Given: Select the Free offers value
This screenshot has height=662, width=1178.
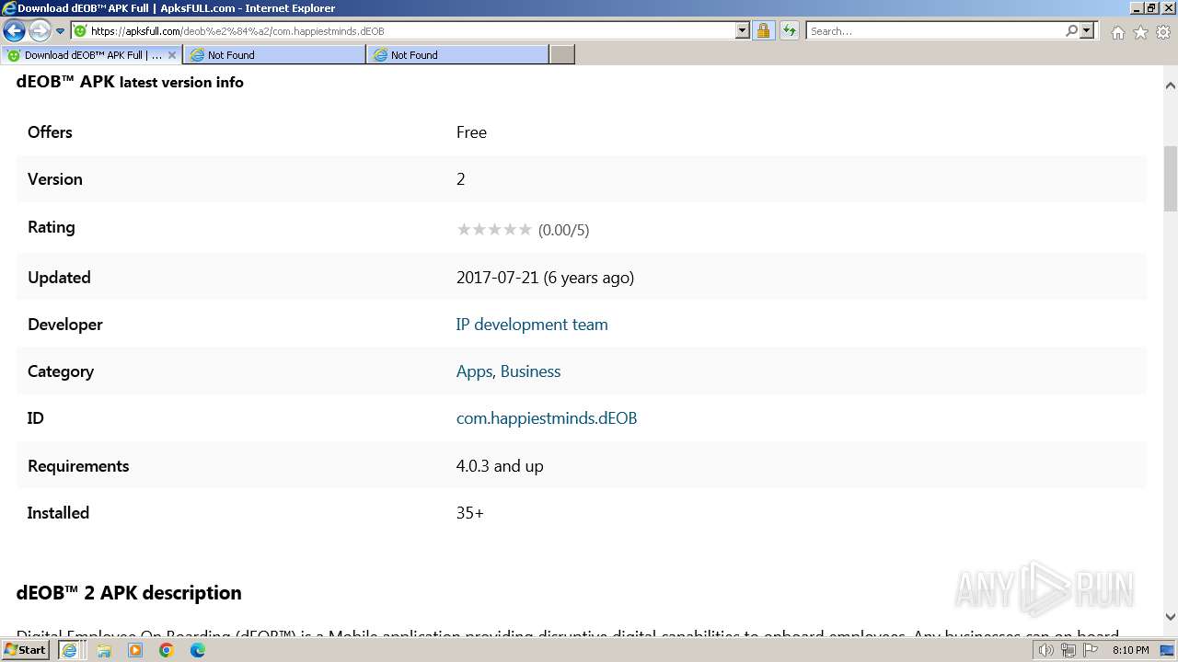Looking at the screenshot, I should [x=471, y=132].
